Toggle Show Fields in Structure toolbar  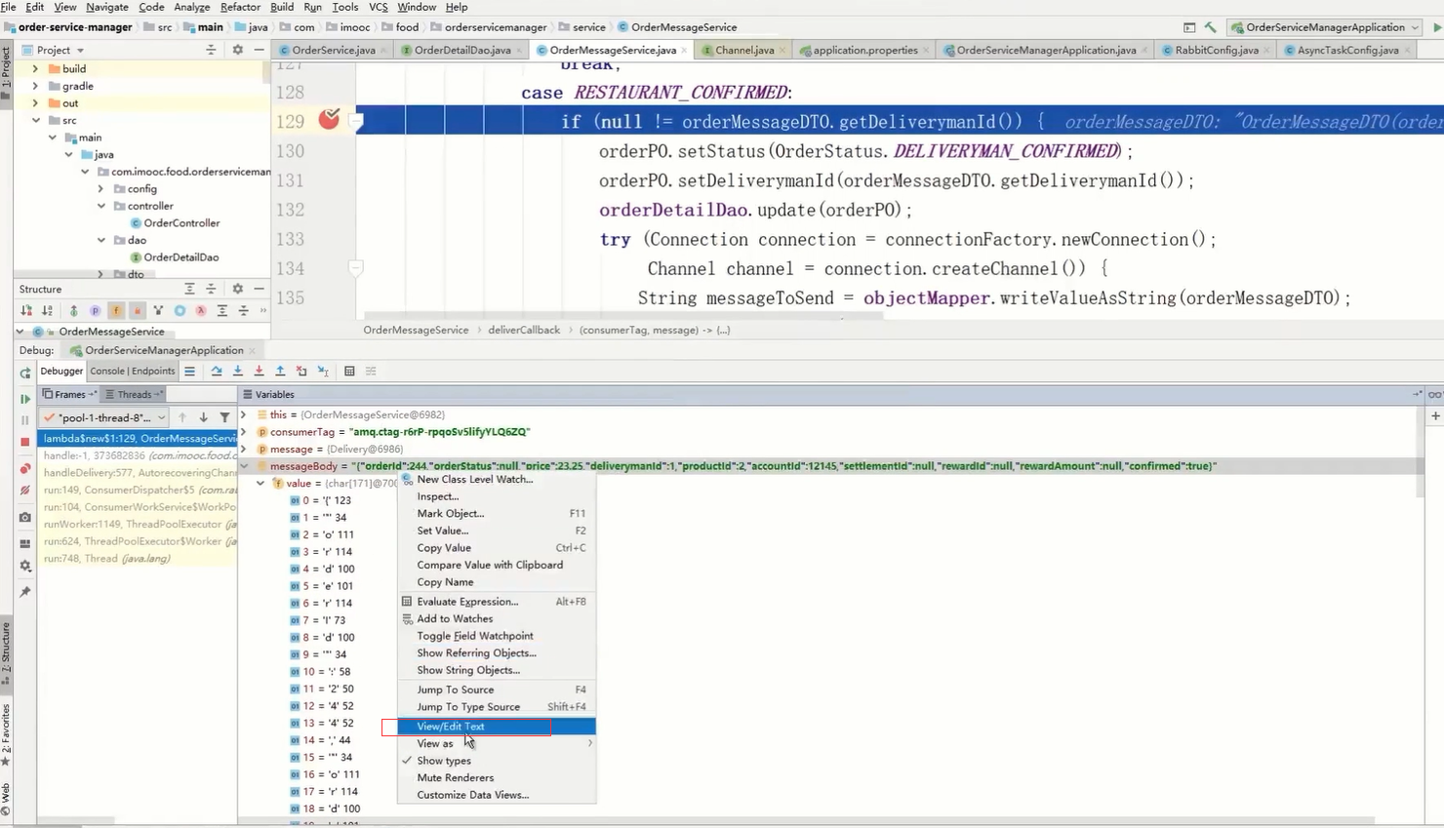coord(116,311)
